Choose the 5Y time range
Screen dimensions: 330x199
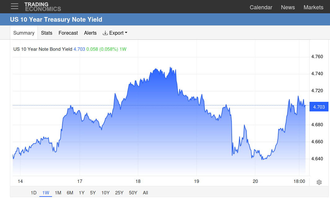click(x=93, y=193)
